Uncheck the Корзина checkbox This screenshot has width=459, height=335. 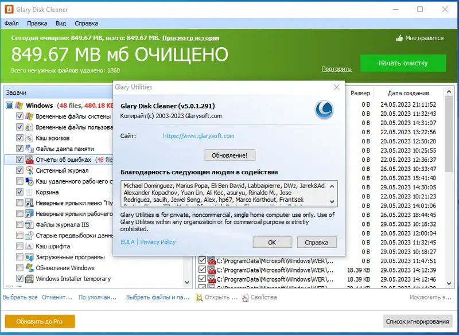coord(20,192)
